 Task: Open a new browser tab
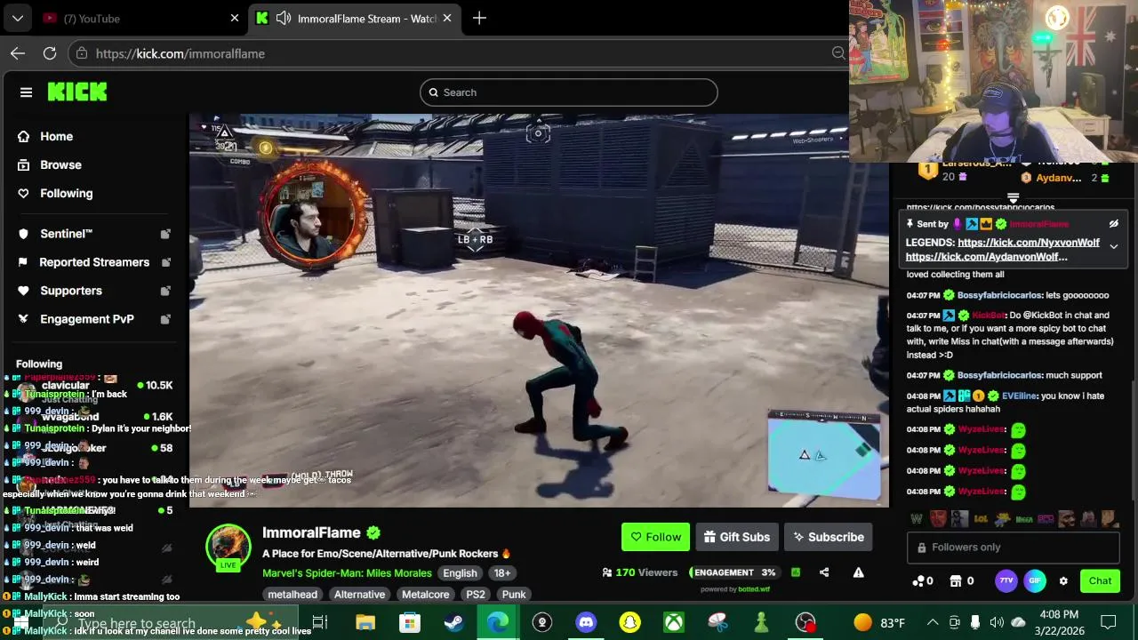(479, 18)
